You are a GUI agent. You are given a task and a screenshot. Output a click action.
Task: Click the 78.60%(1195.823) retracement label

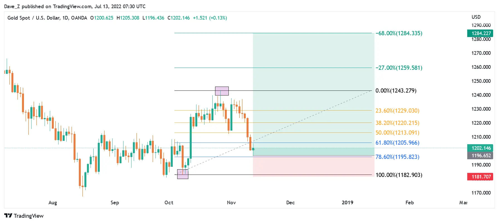tap(397, 157)
